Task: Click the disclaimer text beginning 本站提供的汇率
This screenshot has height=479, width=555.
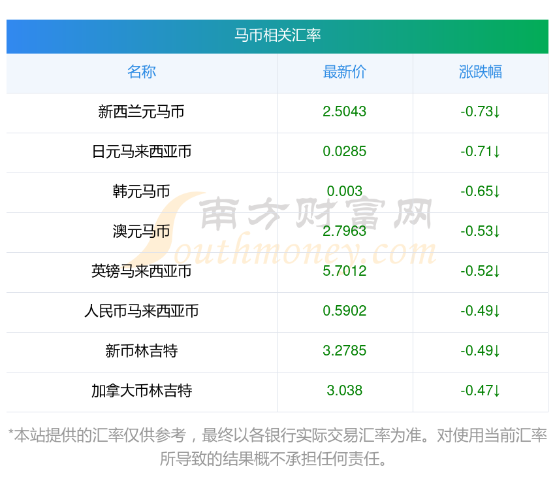Action: pyautogui.click(x=277, y=447)
